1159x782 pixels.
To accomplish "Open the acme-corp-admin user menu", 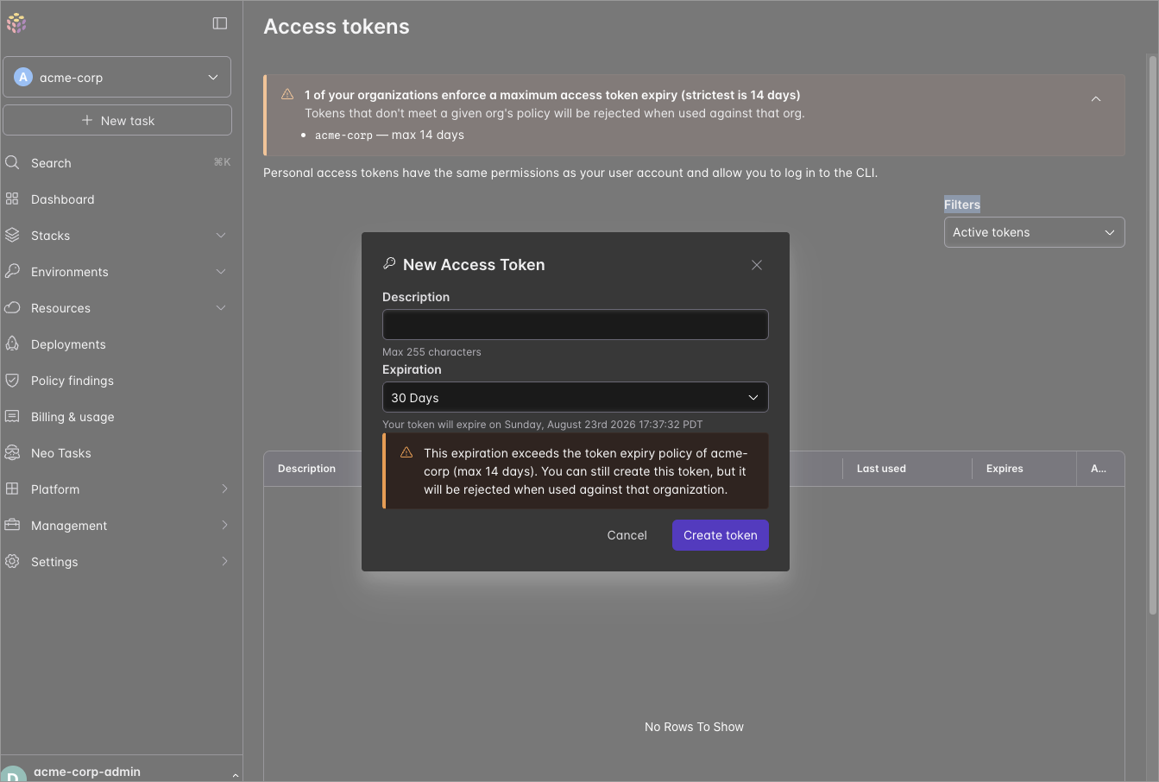I will click(122, 772).
